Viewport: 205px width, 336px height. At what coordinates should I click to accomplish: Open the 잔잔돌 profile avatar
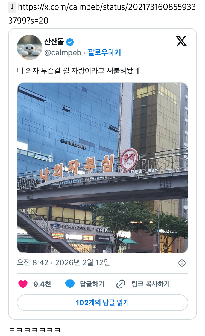pos(30,47)
